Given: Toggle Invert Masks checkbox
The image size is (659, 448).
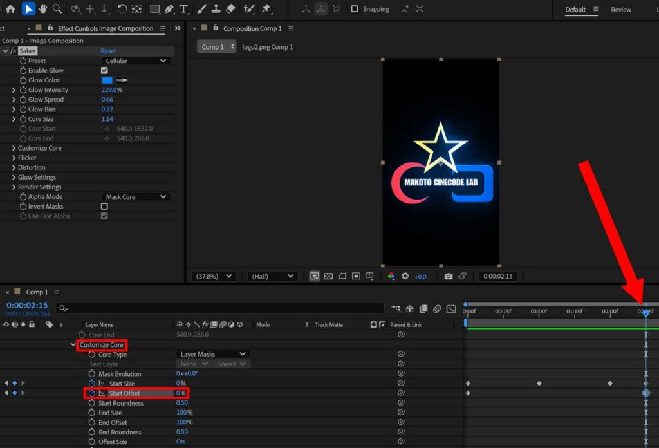Looking at the screenshot, I should [x=104, y=207].
